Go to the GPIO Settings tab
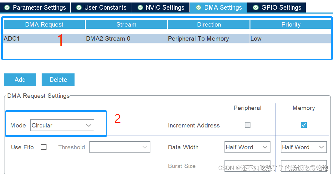333x174 pixels. click(276, 7)
